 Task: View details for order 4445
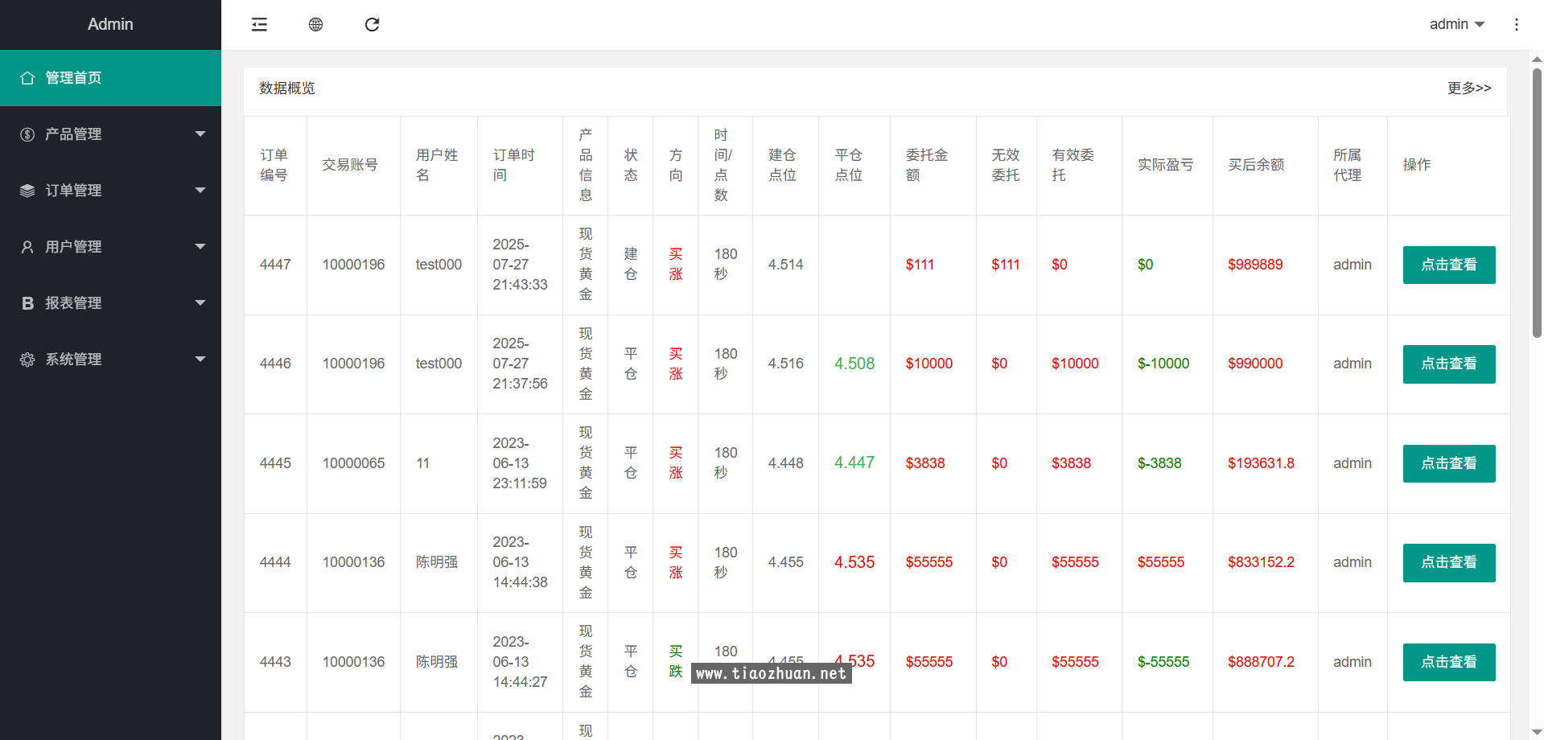click(x=1449, y=463)
